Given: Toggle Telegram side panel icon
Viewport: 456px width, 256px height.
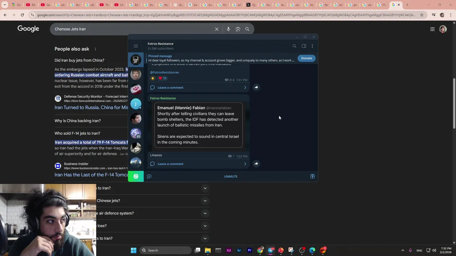Looking at the screenshot, I should 304,46.
